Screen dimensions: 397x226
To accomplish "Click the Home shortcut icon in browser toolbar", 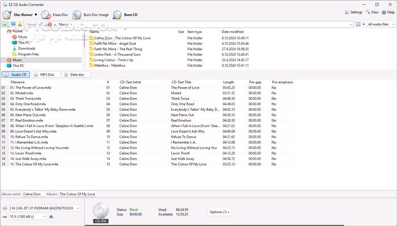I will pos(5,24).
